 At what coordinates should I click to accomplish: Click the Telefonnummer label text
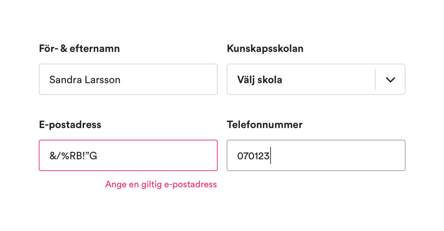(265, 125)
